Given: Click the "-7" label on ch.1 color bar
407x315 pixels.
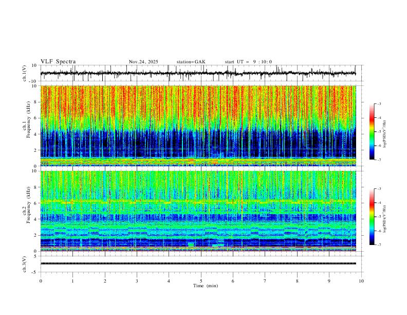Looking at the screenshot, I should point(379,160).
